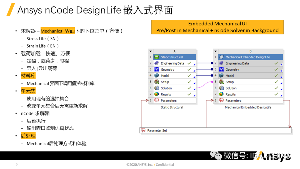Click the highlighted "单元集" bullet
Image resolution: width=300 pixels, height=169 pixels.
(28, 91)
